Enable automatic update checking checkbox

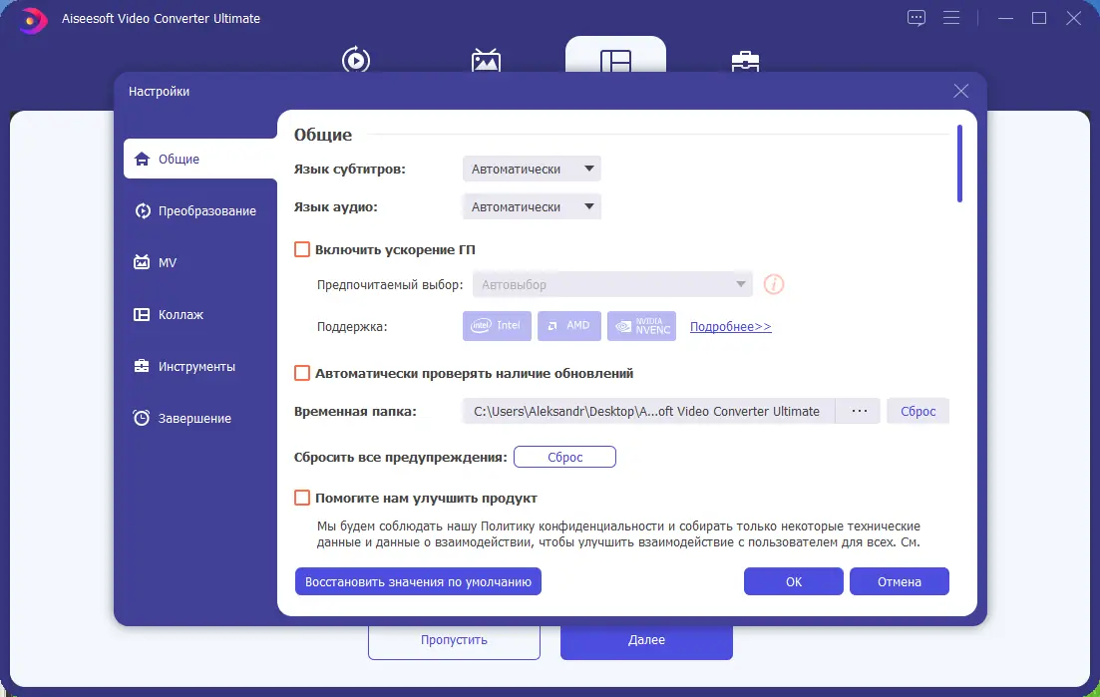coord(302,373)
